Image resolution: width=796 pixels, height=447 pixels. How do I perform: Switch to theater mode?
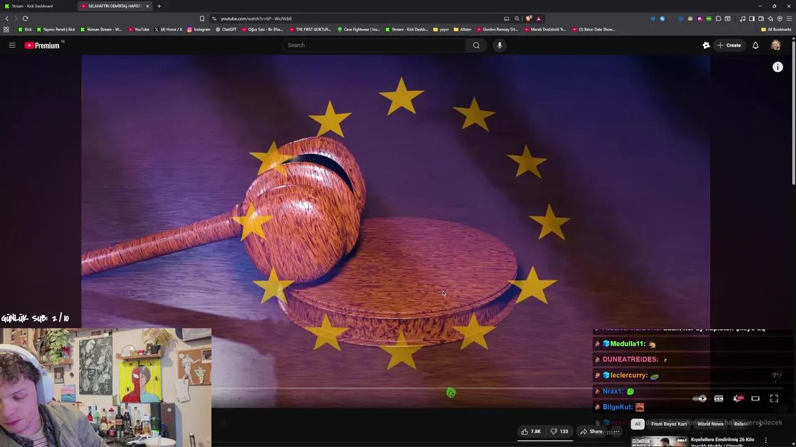756,399
